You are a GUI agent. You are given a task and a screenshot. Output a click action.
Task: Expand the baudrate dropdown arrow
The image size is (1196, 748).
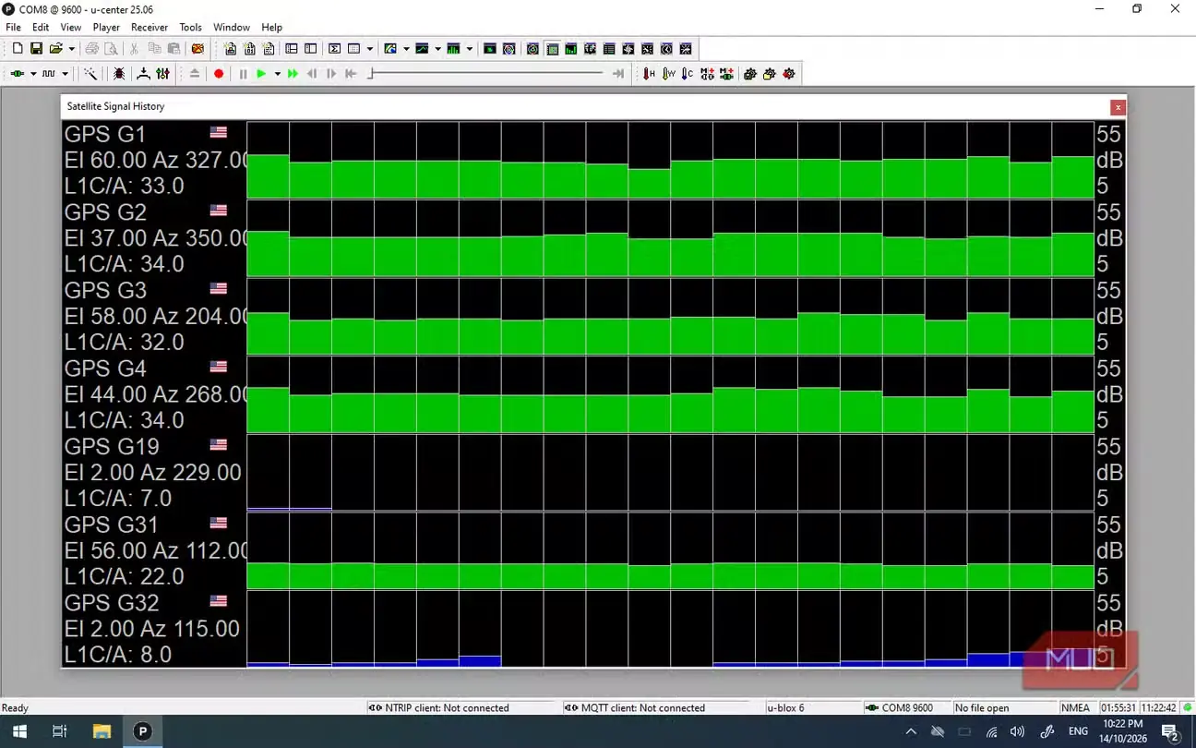64,74
